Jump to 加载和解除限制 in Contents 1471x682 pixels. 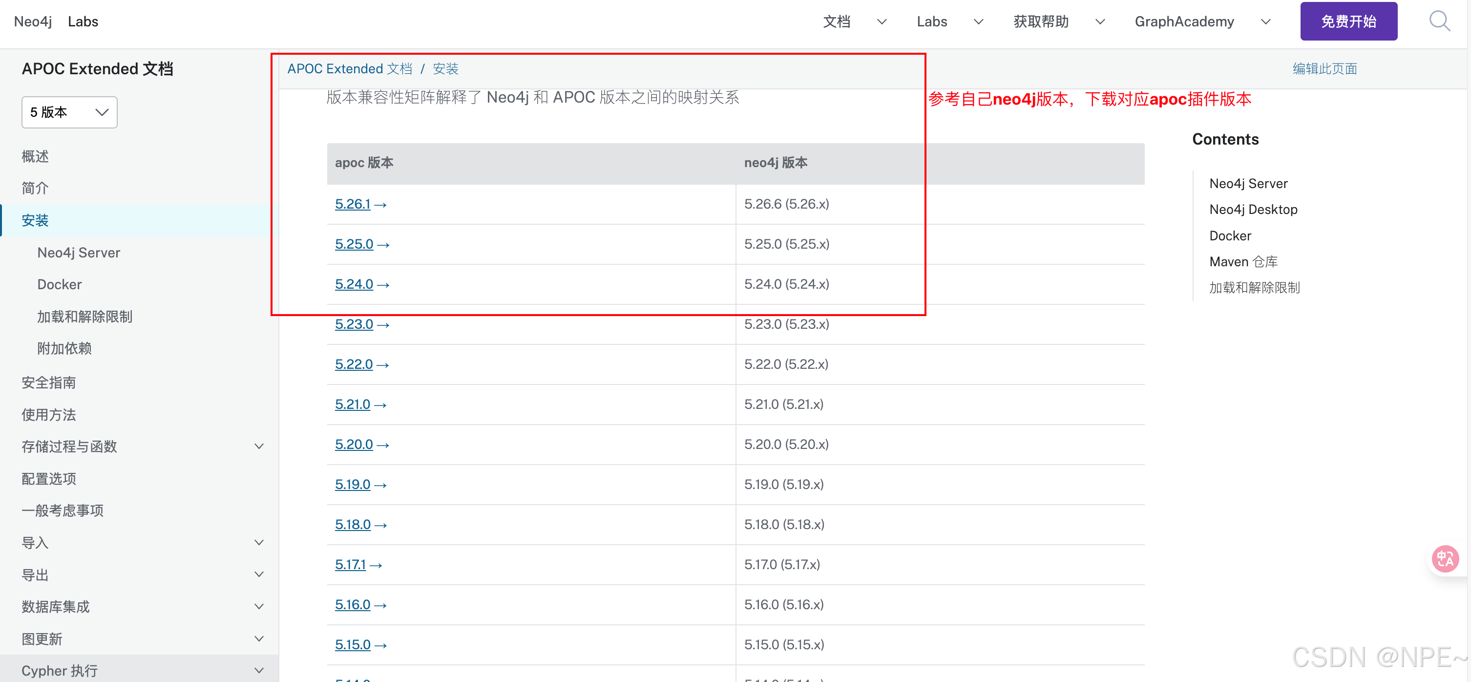[x=1254, y=287]
